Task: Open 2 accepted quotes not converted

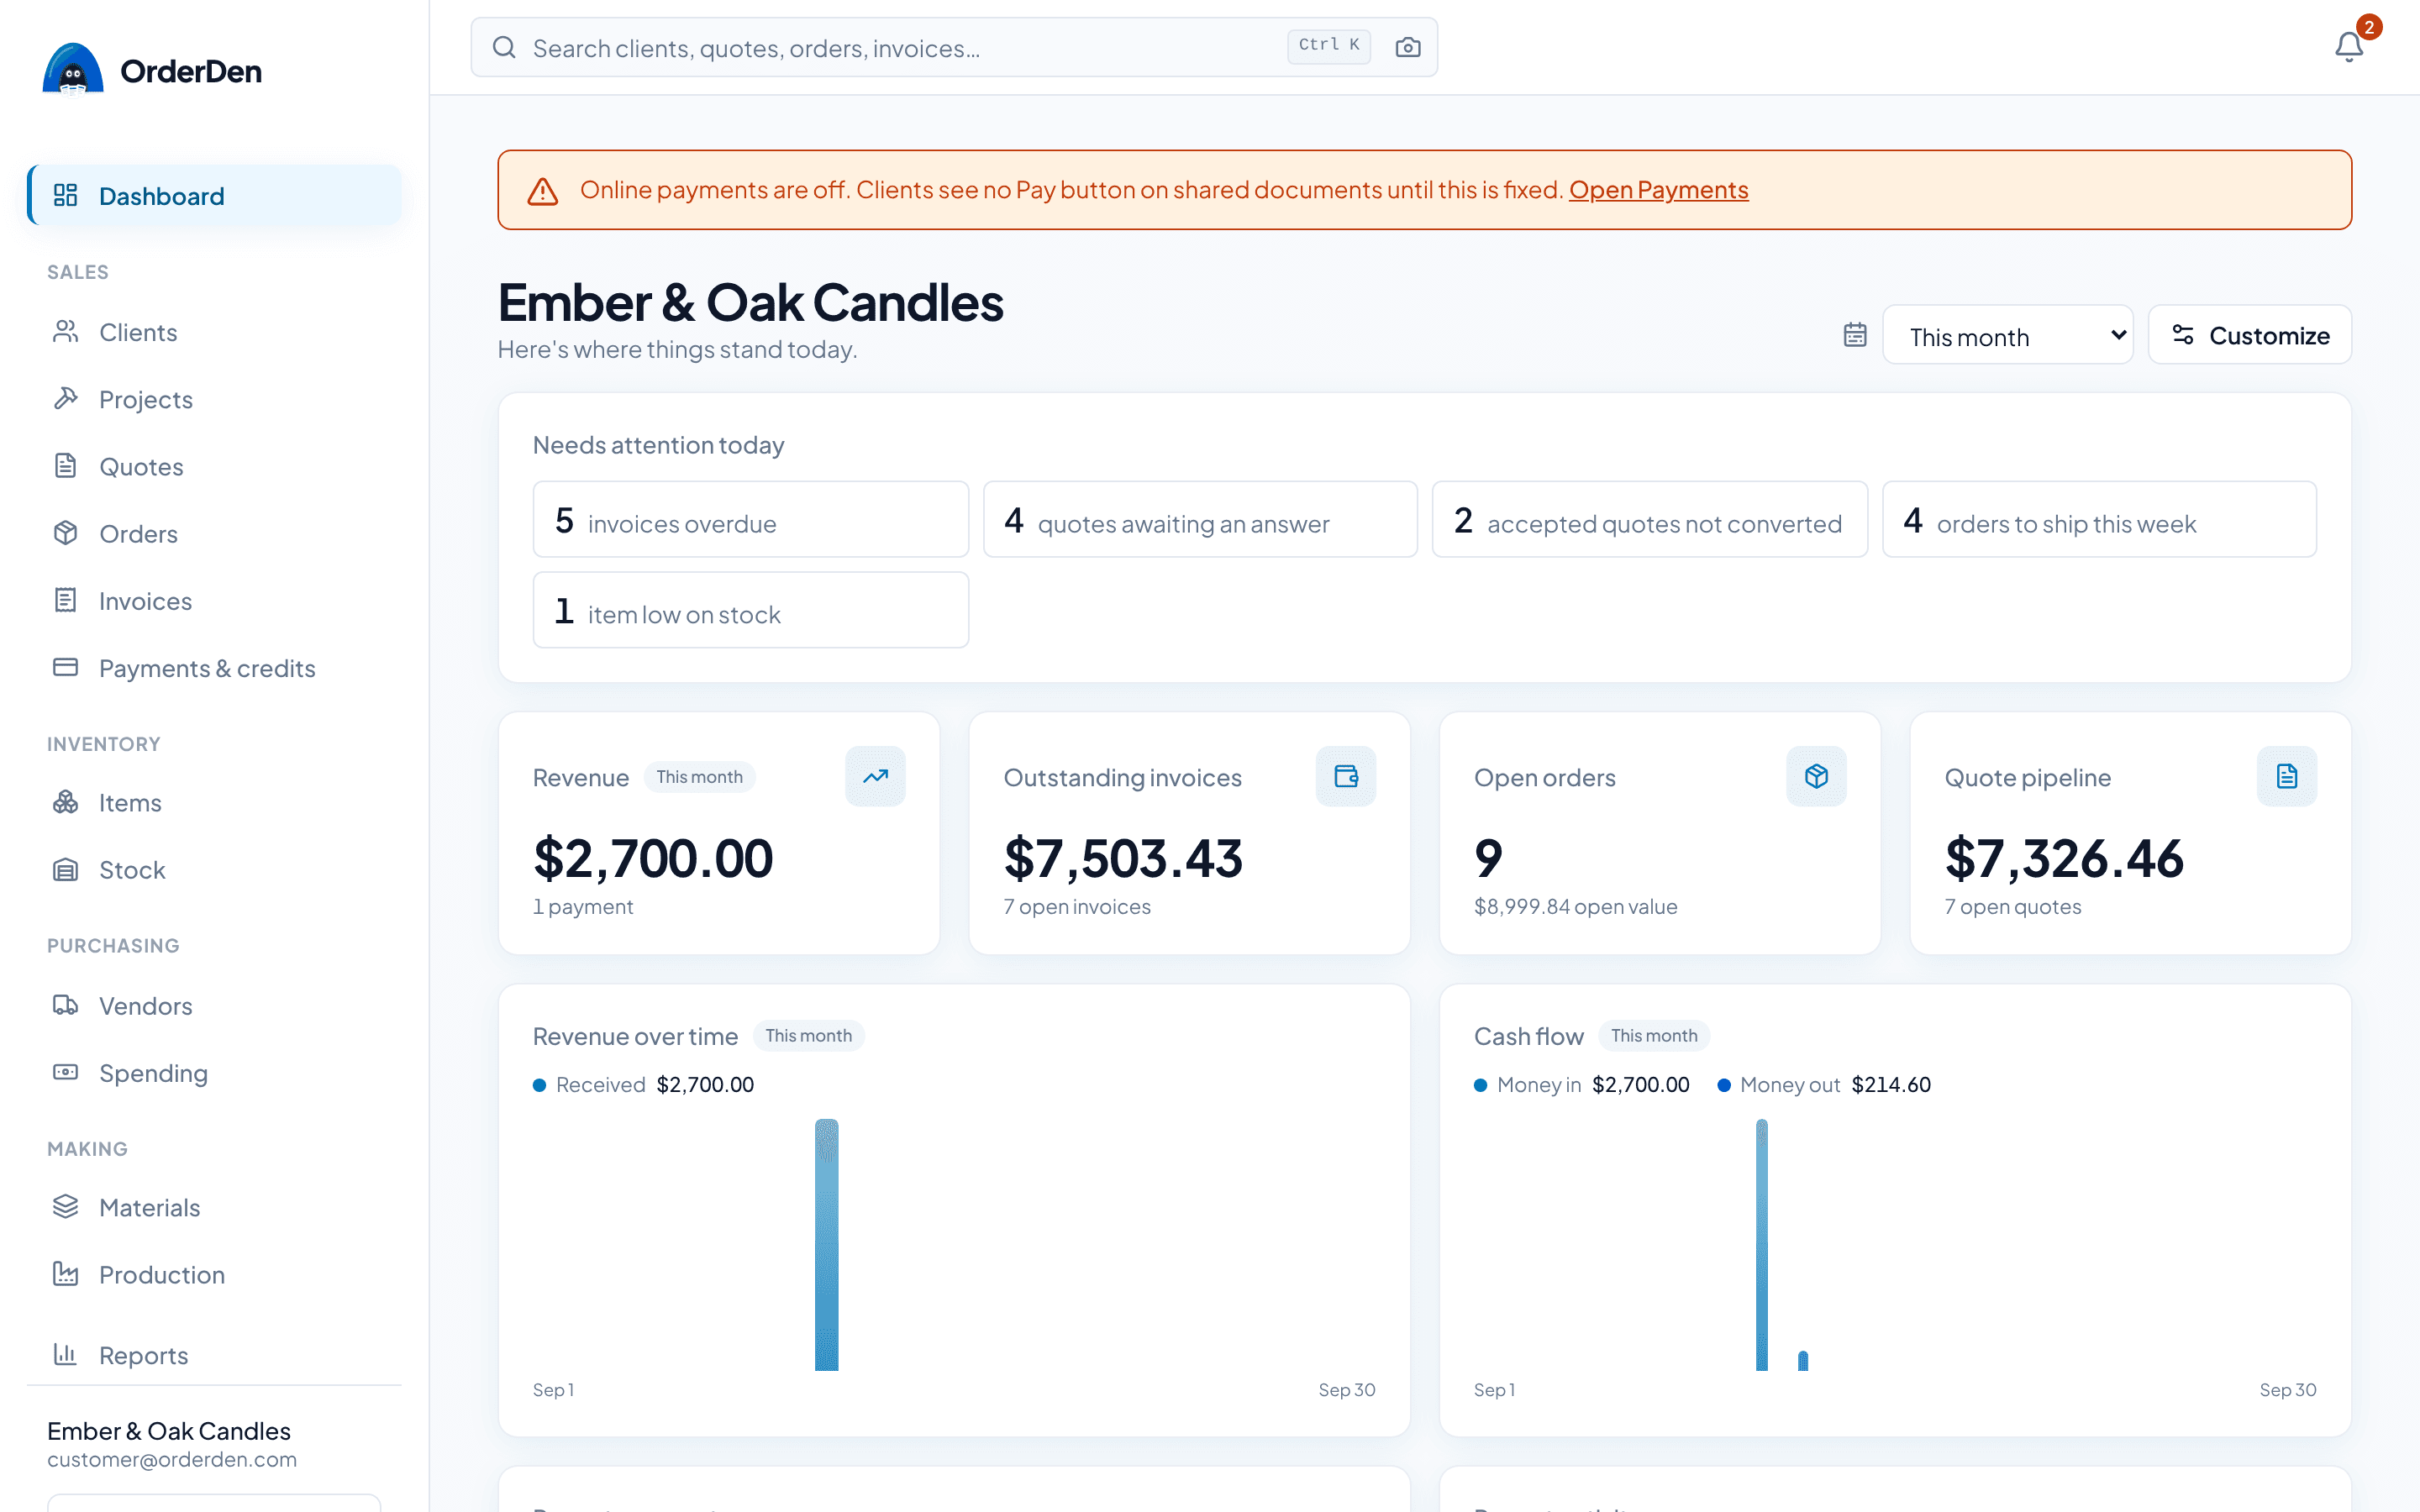Action: point(1649,519)
